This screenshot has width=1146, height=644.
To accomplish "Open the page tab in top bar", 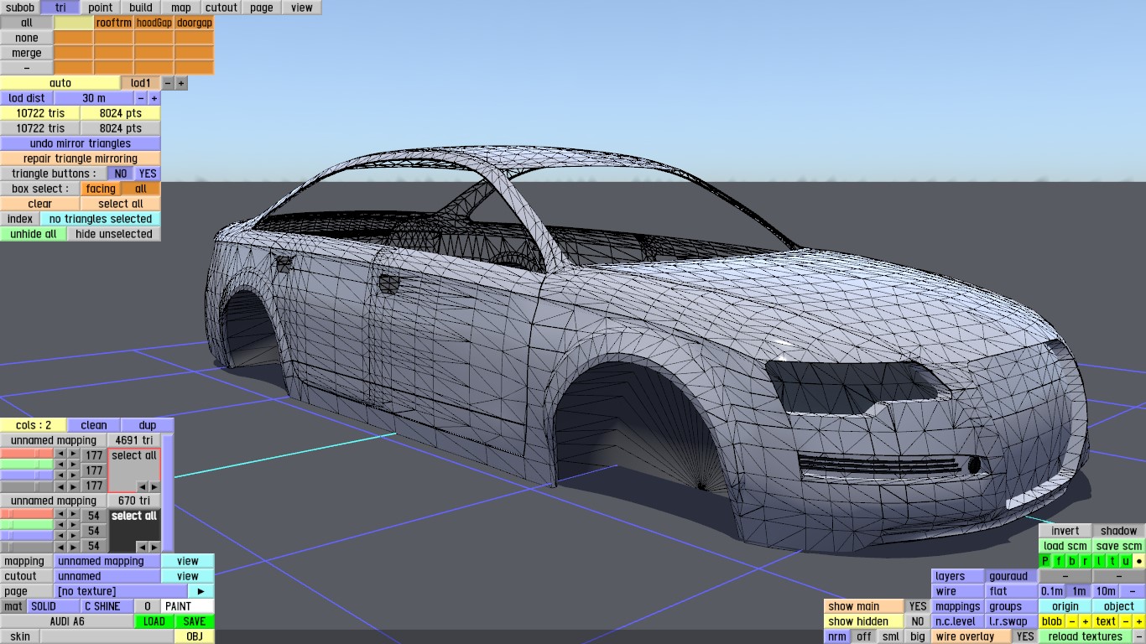I will tap(262, 8).
